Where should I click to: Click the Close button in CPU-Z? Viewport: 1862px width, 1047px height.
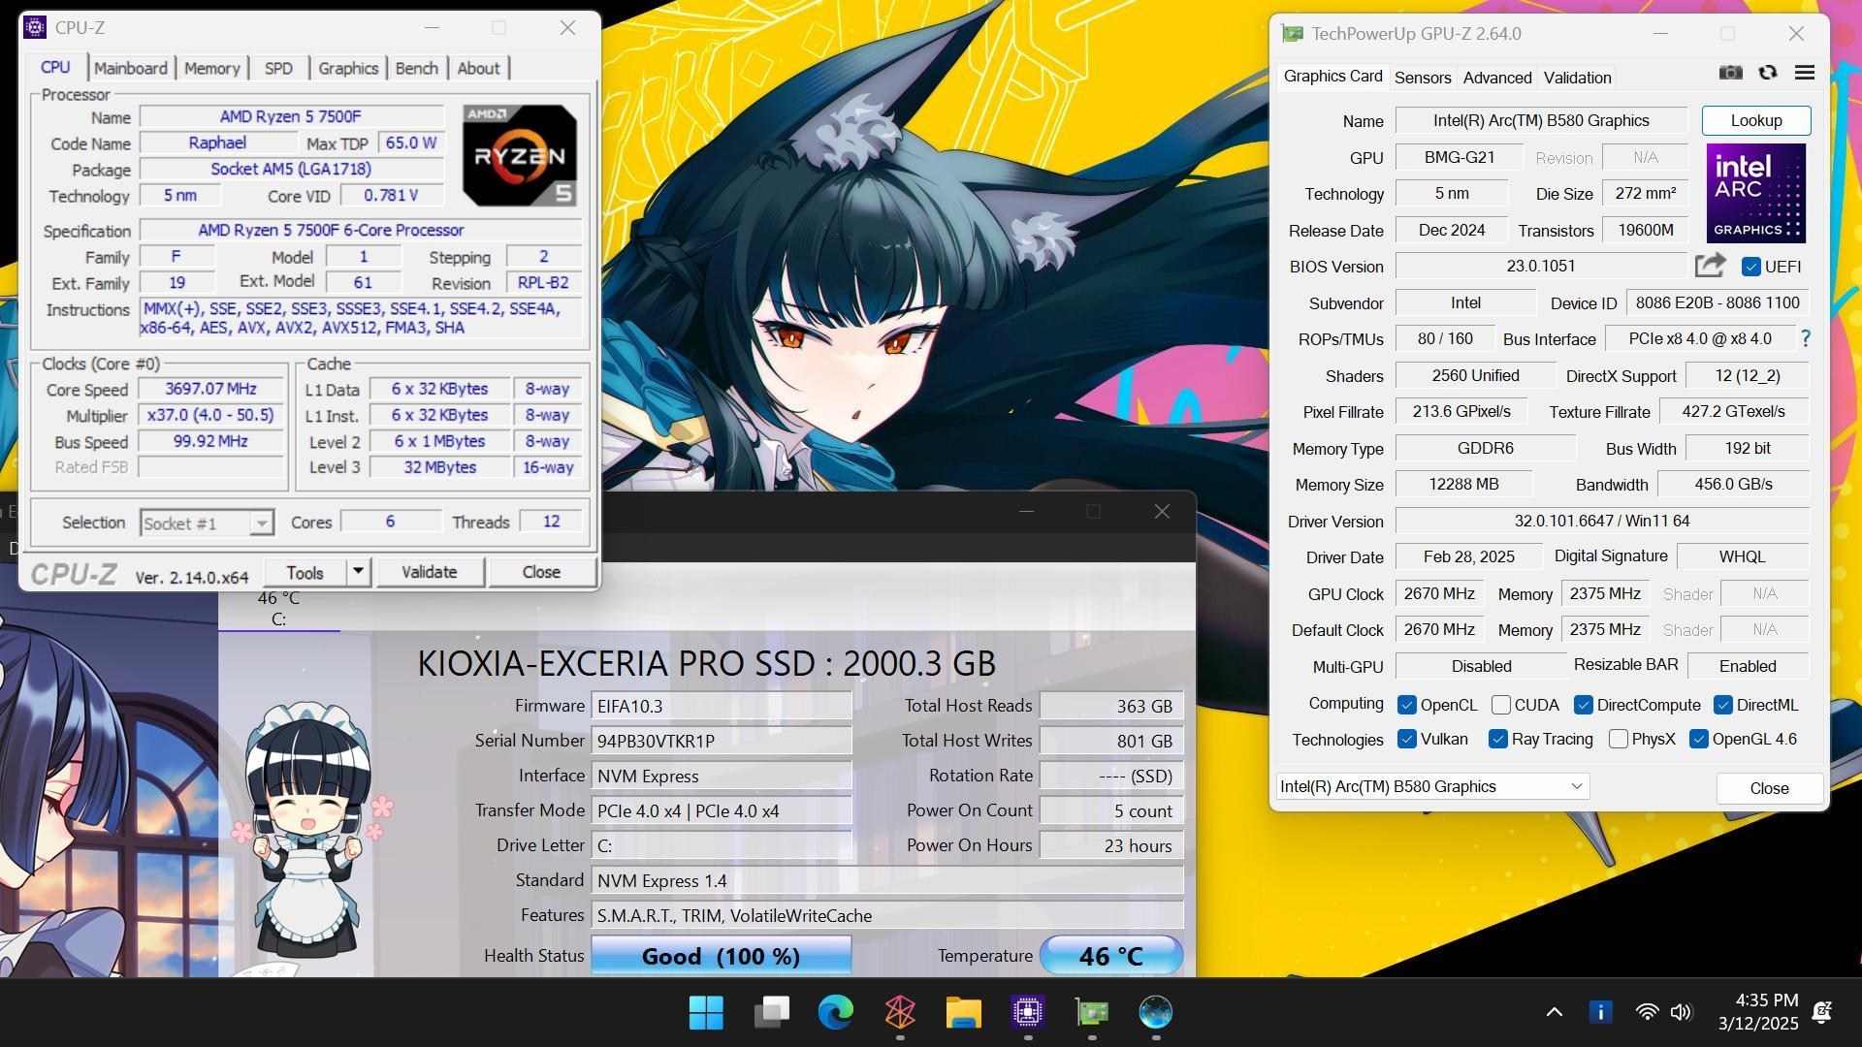tap(541, 572)
